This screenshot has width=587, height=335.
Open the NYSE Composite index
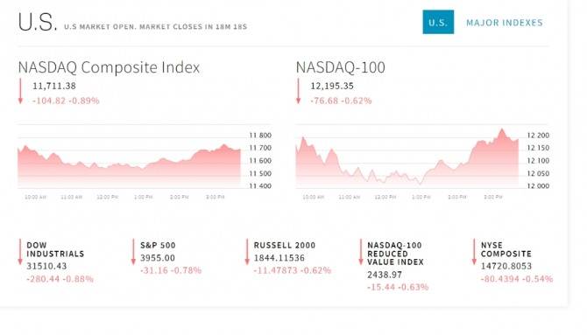pos(506,249)
